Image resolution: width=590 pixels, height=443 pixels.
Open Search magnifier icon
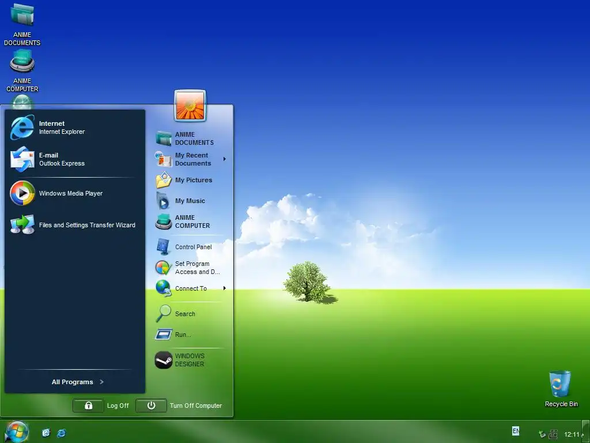pyautogui.click(x=163, y=313)
